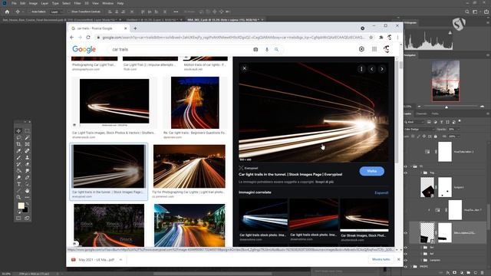Hide the selected highlighted layer

tap(406, 233)
